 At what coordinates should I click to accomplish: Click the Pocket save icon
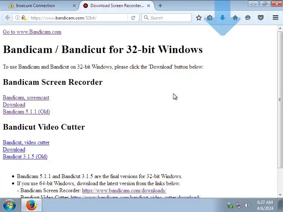point(261,18)
